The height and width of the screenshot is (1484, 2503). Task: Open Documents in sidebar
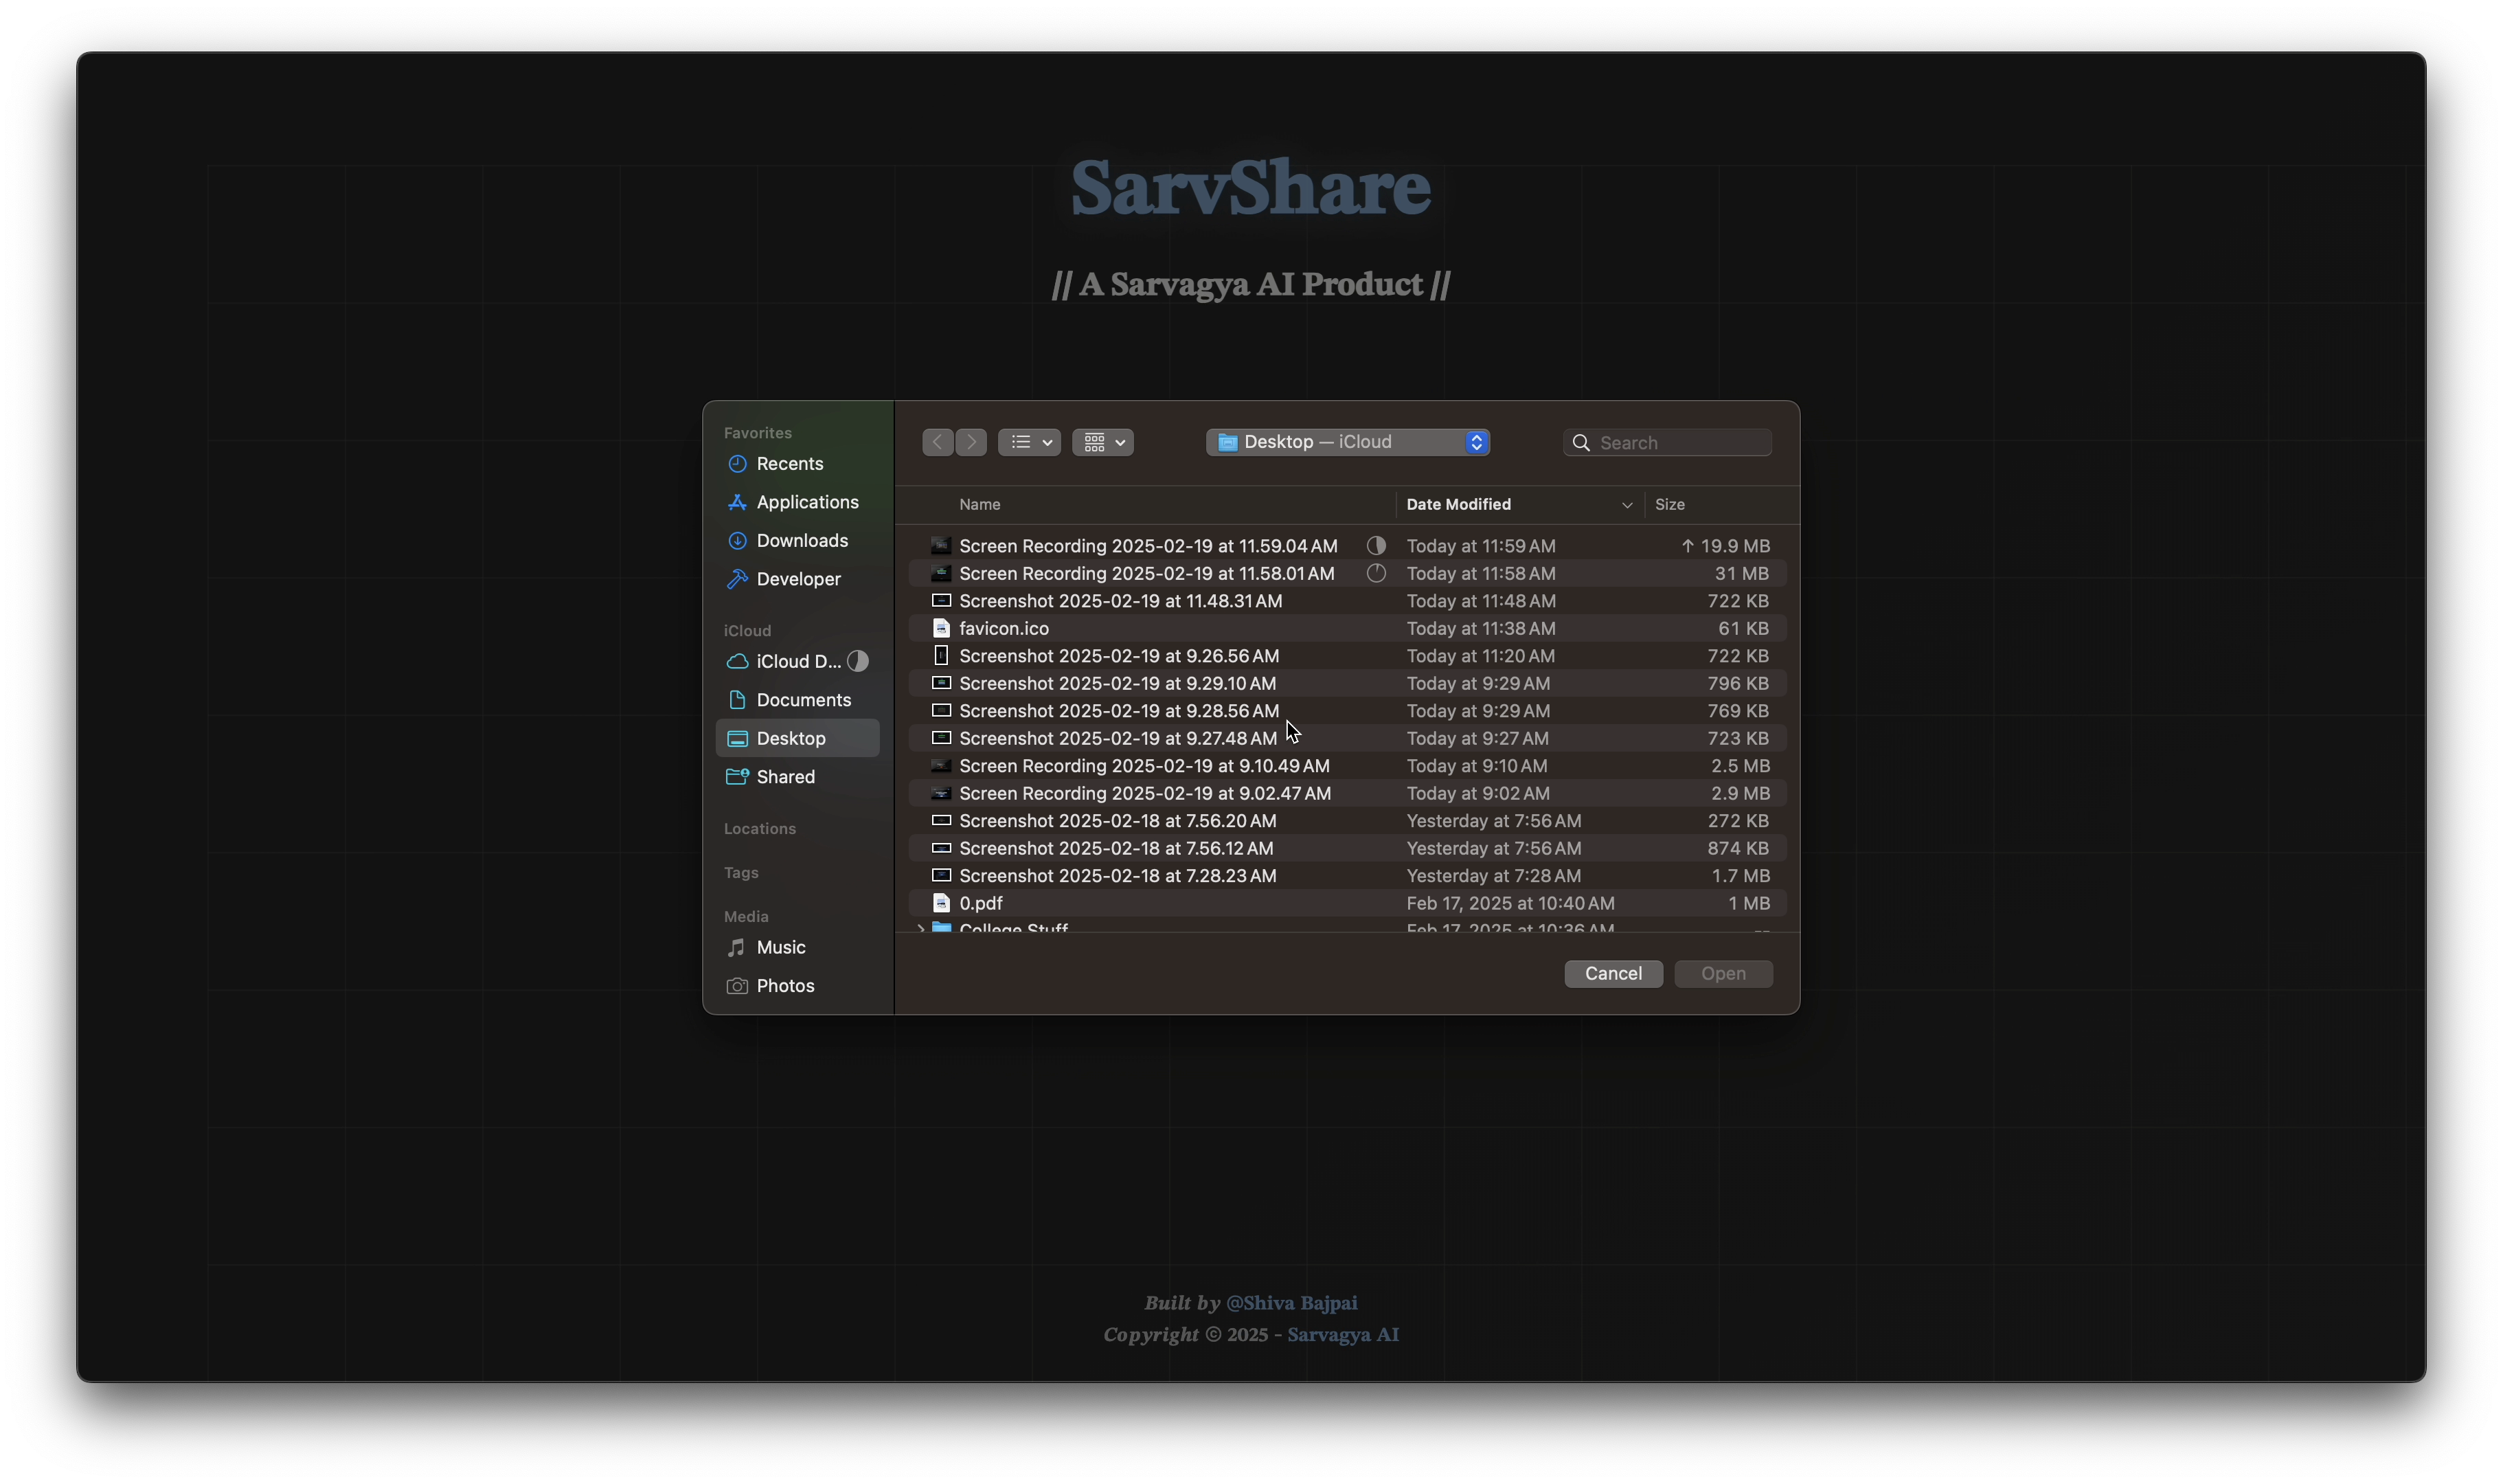803,700
